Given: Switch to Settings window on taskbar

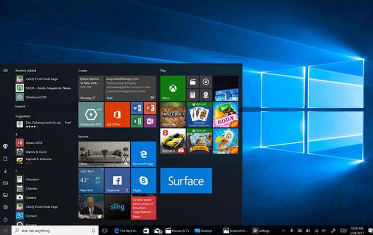Looking at the screenshot, I should pos(261,231).
